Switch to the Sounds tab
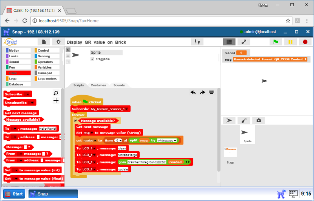Viewport: 314px width, 201px height. click(x=119, y=85)
